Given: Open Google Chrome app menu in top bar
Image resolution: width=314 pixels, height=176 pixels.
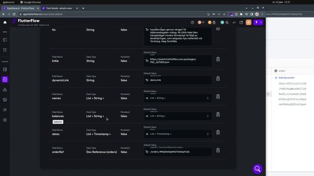Looking at the screenshot, I should [30, 2].
